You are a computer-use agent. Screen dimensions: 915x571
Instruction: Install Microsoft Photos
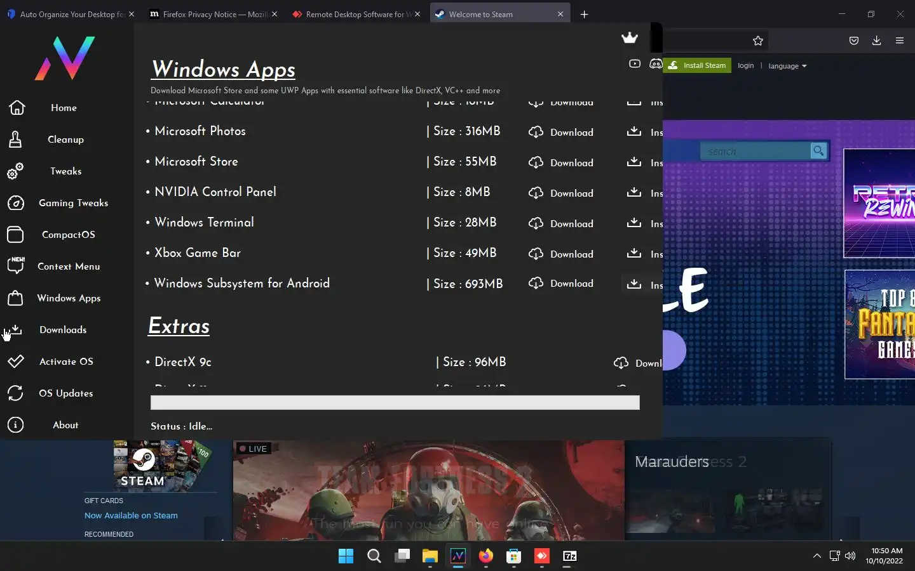point(643,132)
